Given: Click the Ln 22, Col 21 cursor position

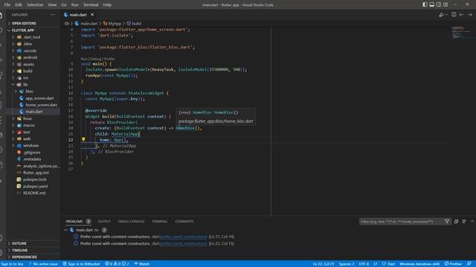Looking at the screenshot, I should click(x=324, y=264).
